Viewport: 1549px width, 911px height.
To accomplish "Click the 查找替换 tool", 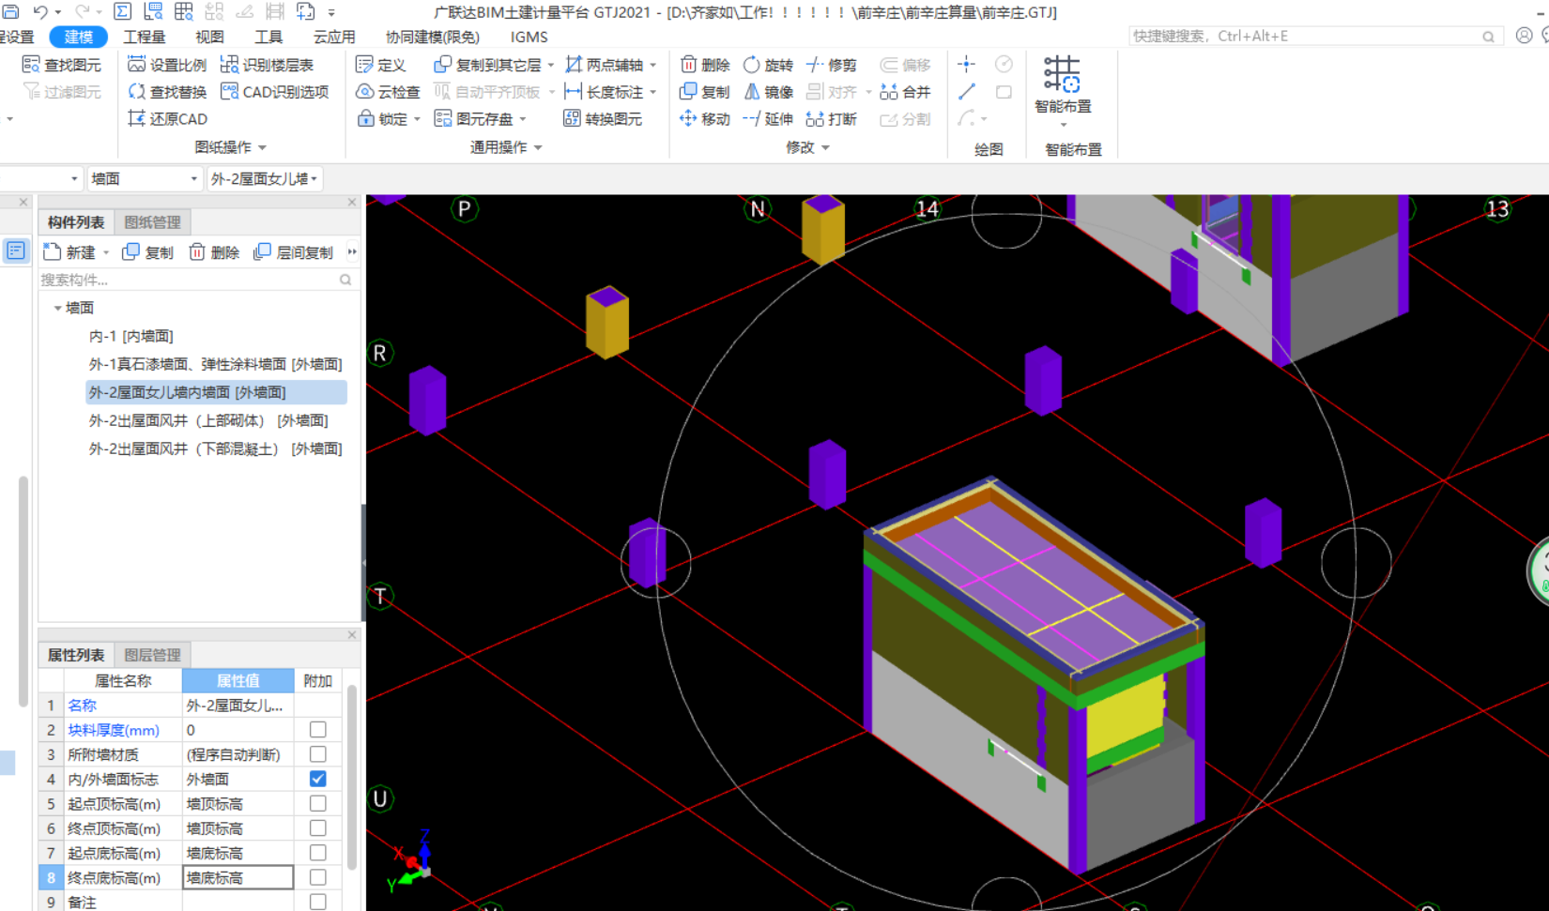I will 167,92.
